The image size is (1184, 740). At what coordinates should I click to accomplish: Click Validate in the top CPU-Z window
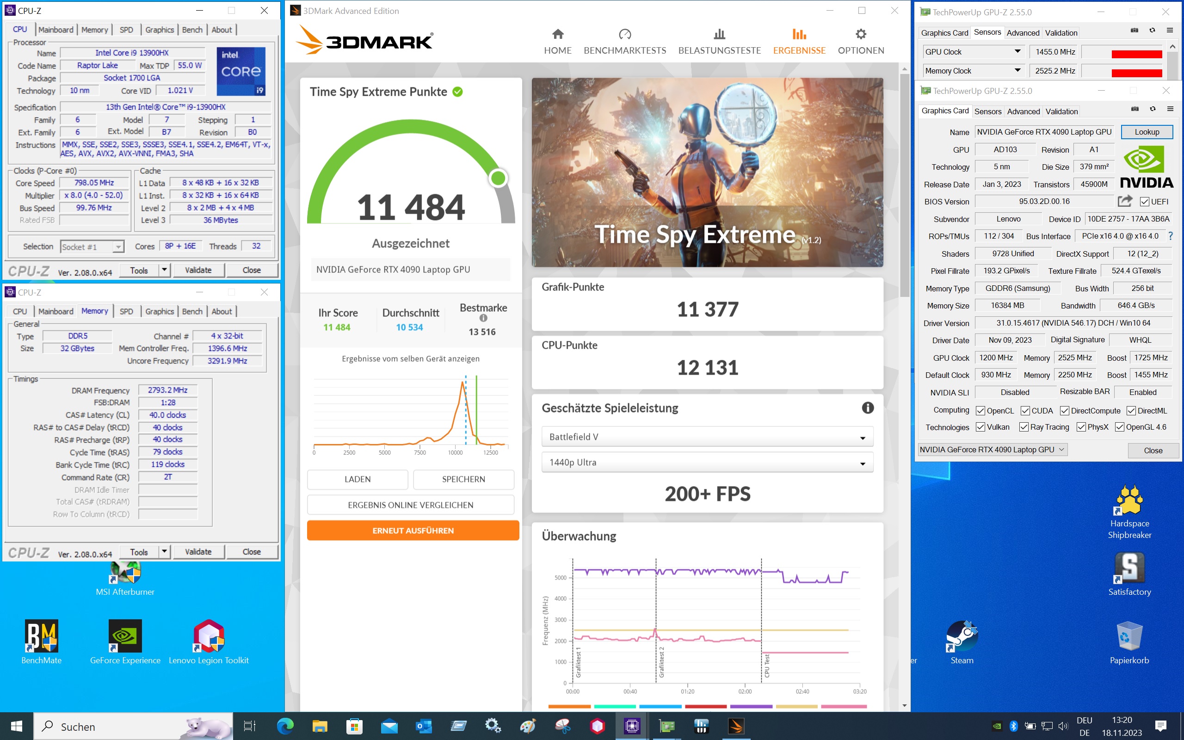coord(198,270)
